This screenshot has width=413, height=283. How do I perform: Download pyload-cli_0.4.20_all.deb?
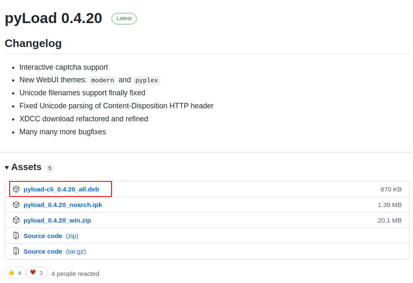61,189
